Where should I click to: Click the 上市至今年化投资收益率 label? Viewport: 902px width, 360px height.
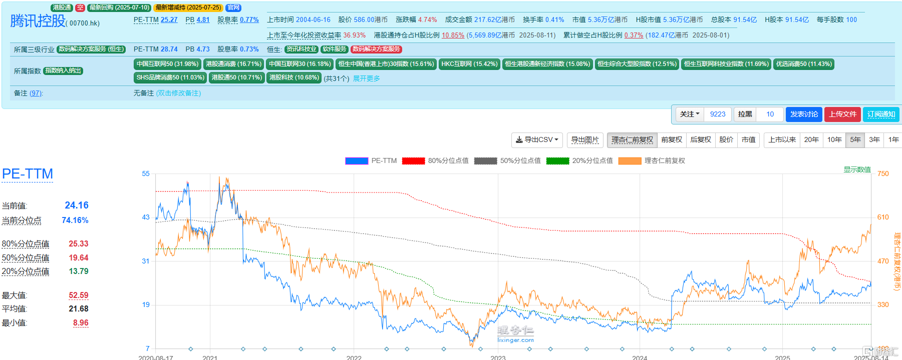pos(304,35)
